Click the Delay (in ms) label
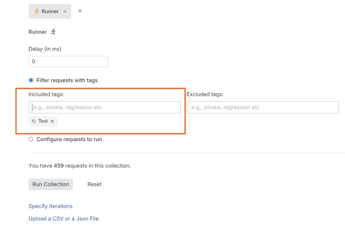345x229 pixels. coord(45,49)
